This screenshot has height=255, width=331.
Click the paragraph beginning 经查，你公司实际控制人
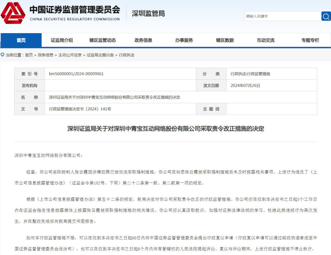(x=166, y=177)
